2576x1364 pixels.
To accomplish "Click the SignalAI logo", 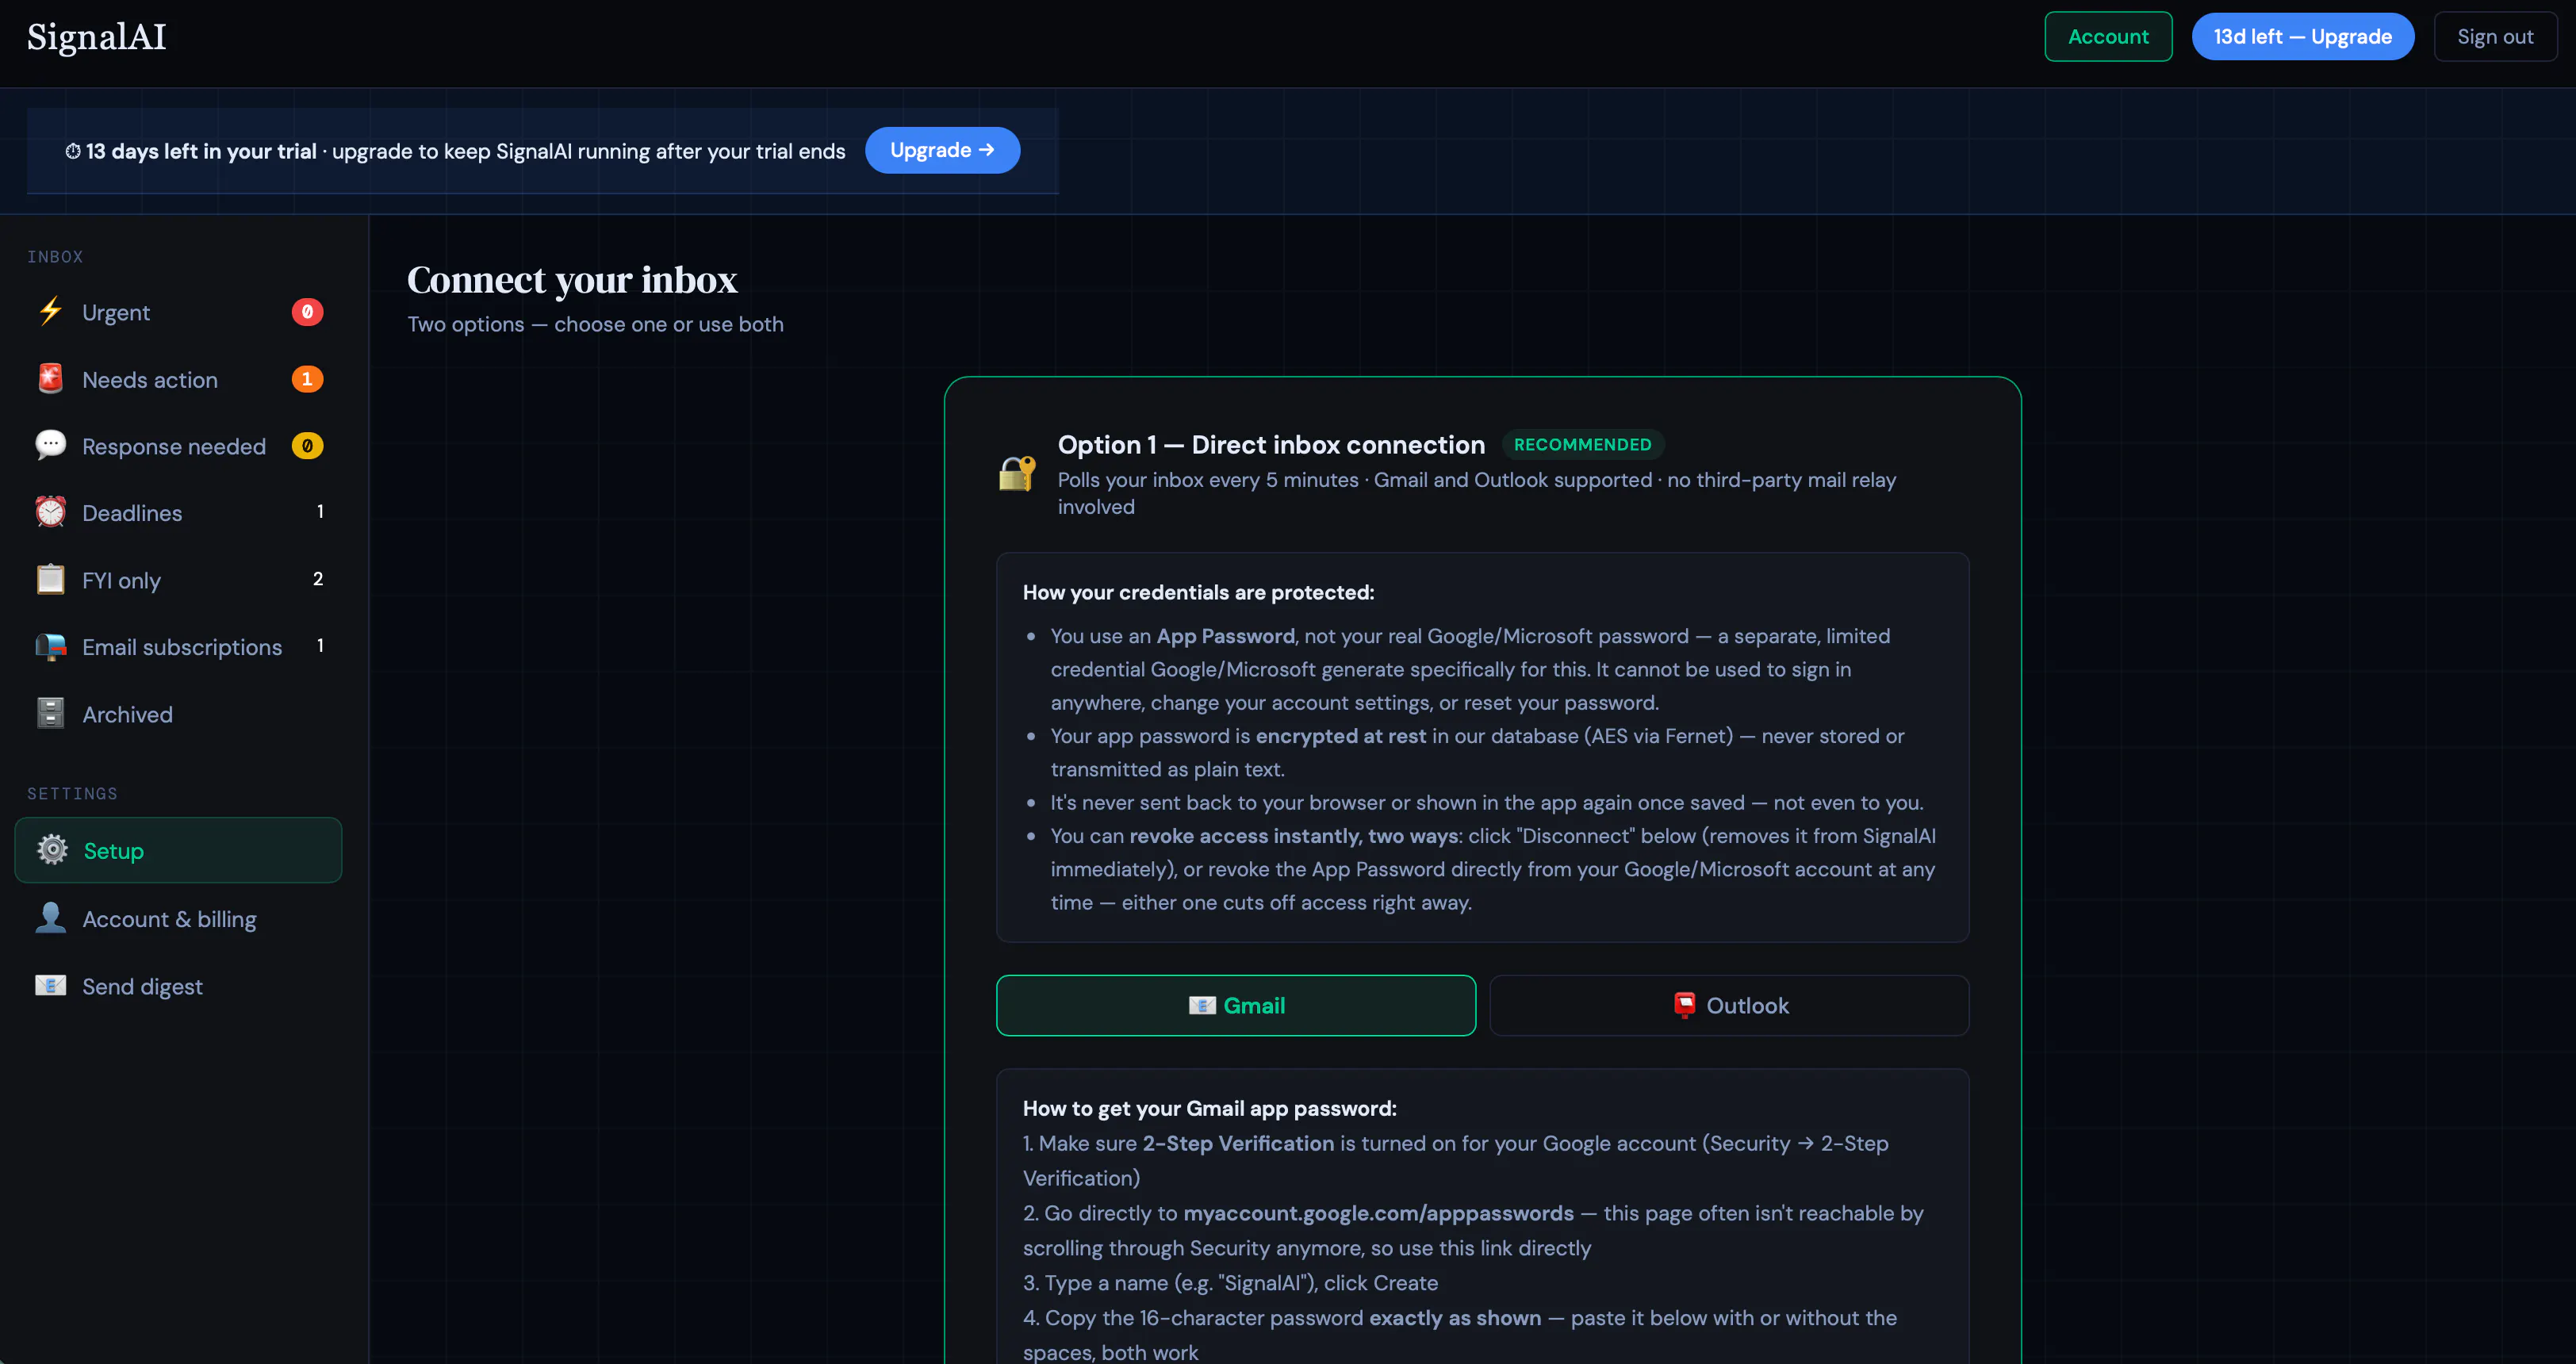I will pyautogui.click(x=96, y=37).
